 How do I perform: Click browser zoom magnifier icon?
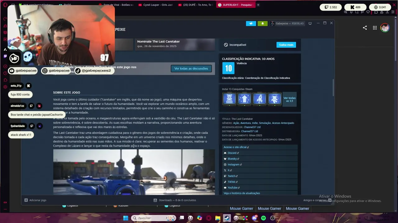[x=345, y=12]
